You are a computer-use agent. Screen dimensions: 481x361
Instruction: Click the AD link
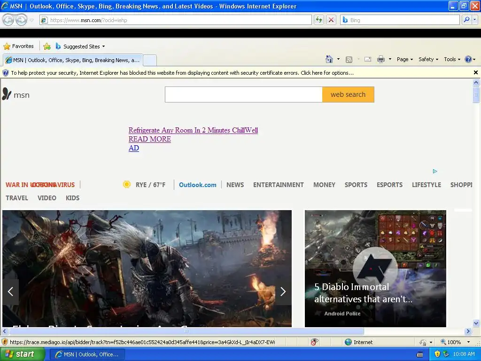point(134,148)
